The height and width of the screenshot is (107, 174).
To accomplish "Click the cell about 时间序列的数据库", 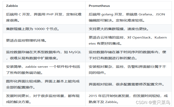I will (129, 55).
